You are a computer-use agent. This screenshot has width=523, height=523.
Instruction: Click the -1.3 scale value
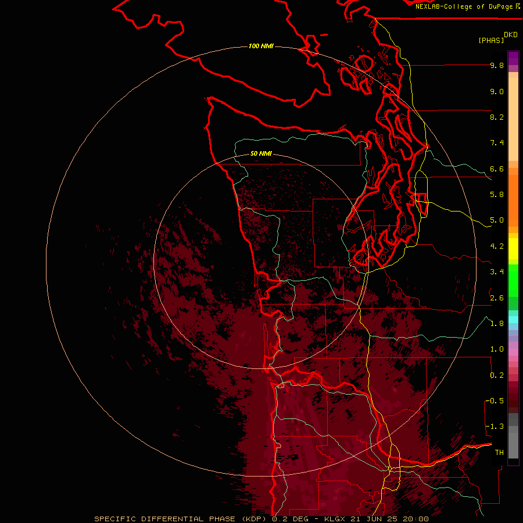click(x=495, y=427)
